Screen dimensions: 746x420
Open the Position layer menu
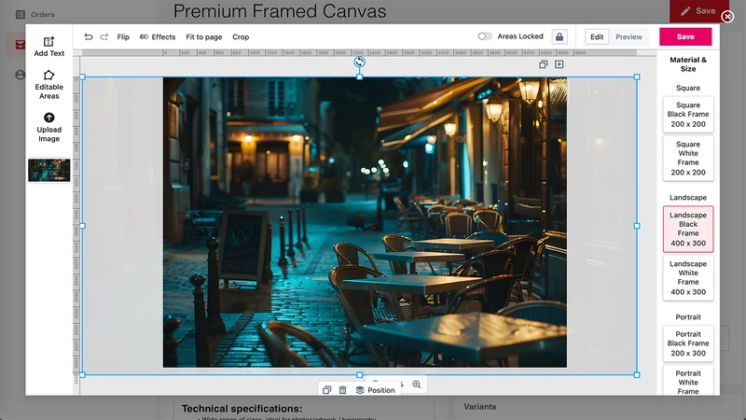(375, 390)
